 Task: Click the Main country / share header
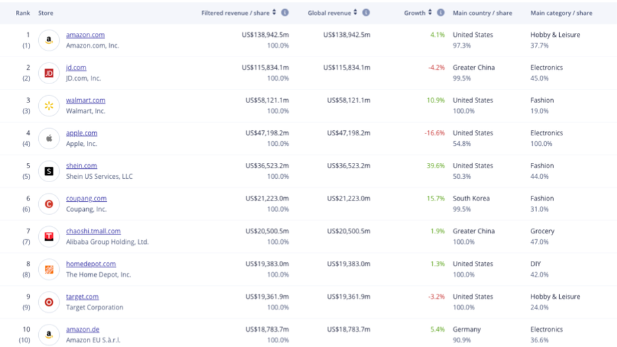click(x=482, y=13)
